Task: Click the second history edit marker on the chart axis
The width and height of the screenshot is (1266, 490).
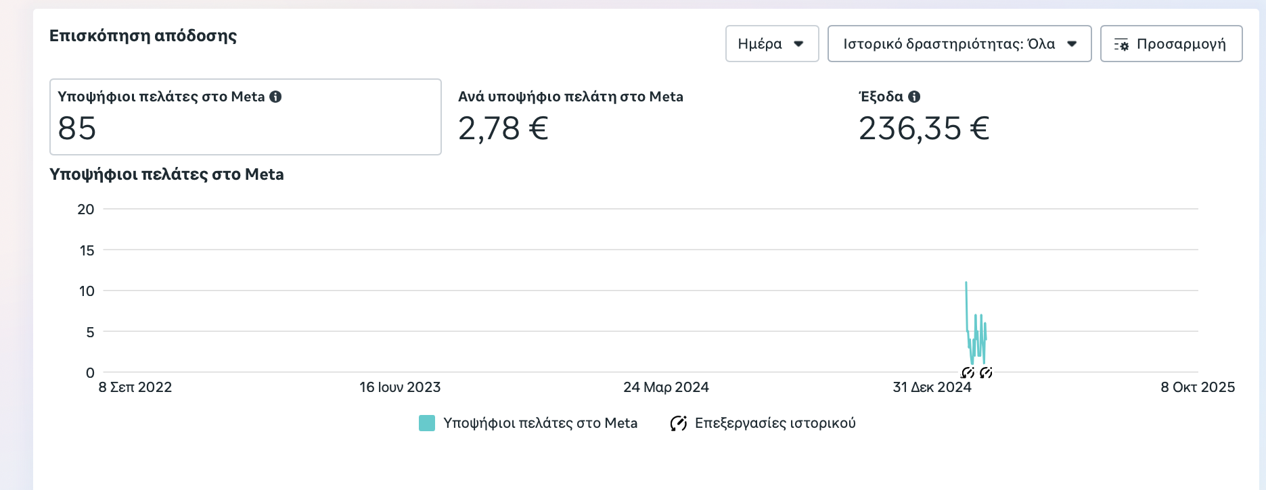Action: point(986,372)
